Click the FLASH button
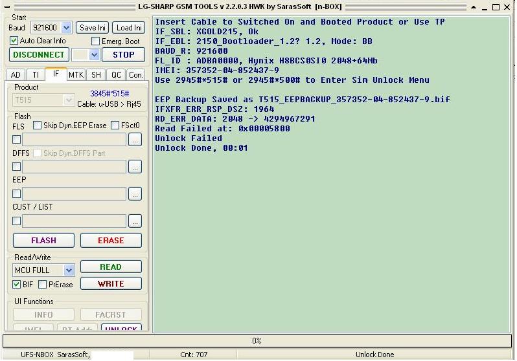This screenshot has width=517, height=361. pyautogui.click(x=43, y=241)
